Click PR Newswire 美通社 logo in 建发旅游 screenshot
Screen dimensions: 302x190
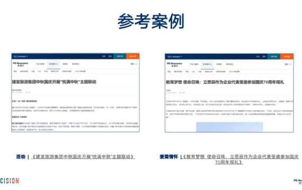pos(21,64)
